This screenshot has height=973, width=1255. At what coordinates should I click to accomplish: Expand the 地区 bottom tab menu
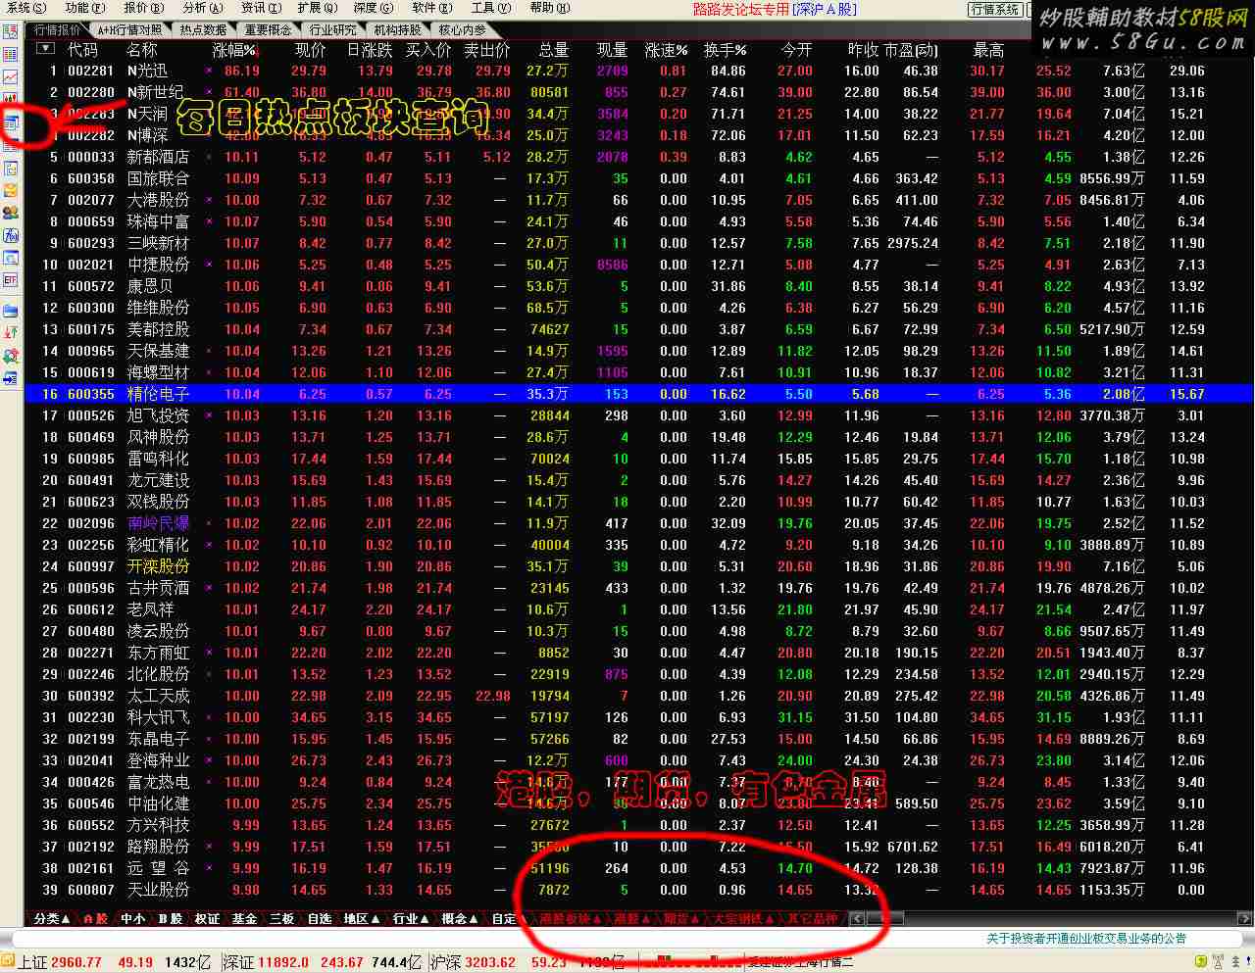tap(361, 919)
